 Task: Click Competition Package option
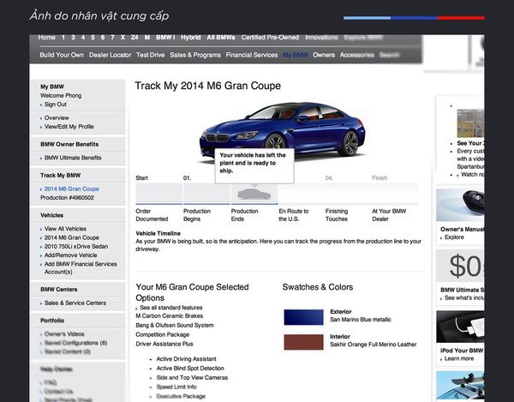[162, 335]
